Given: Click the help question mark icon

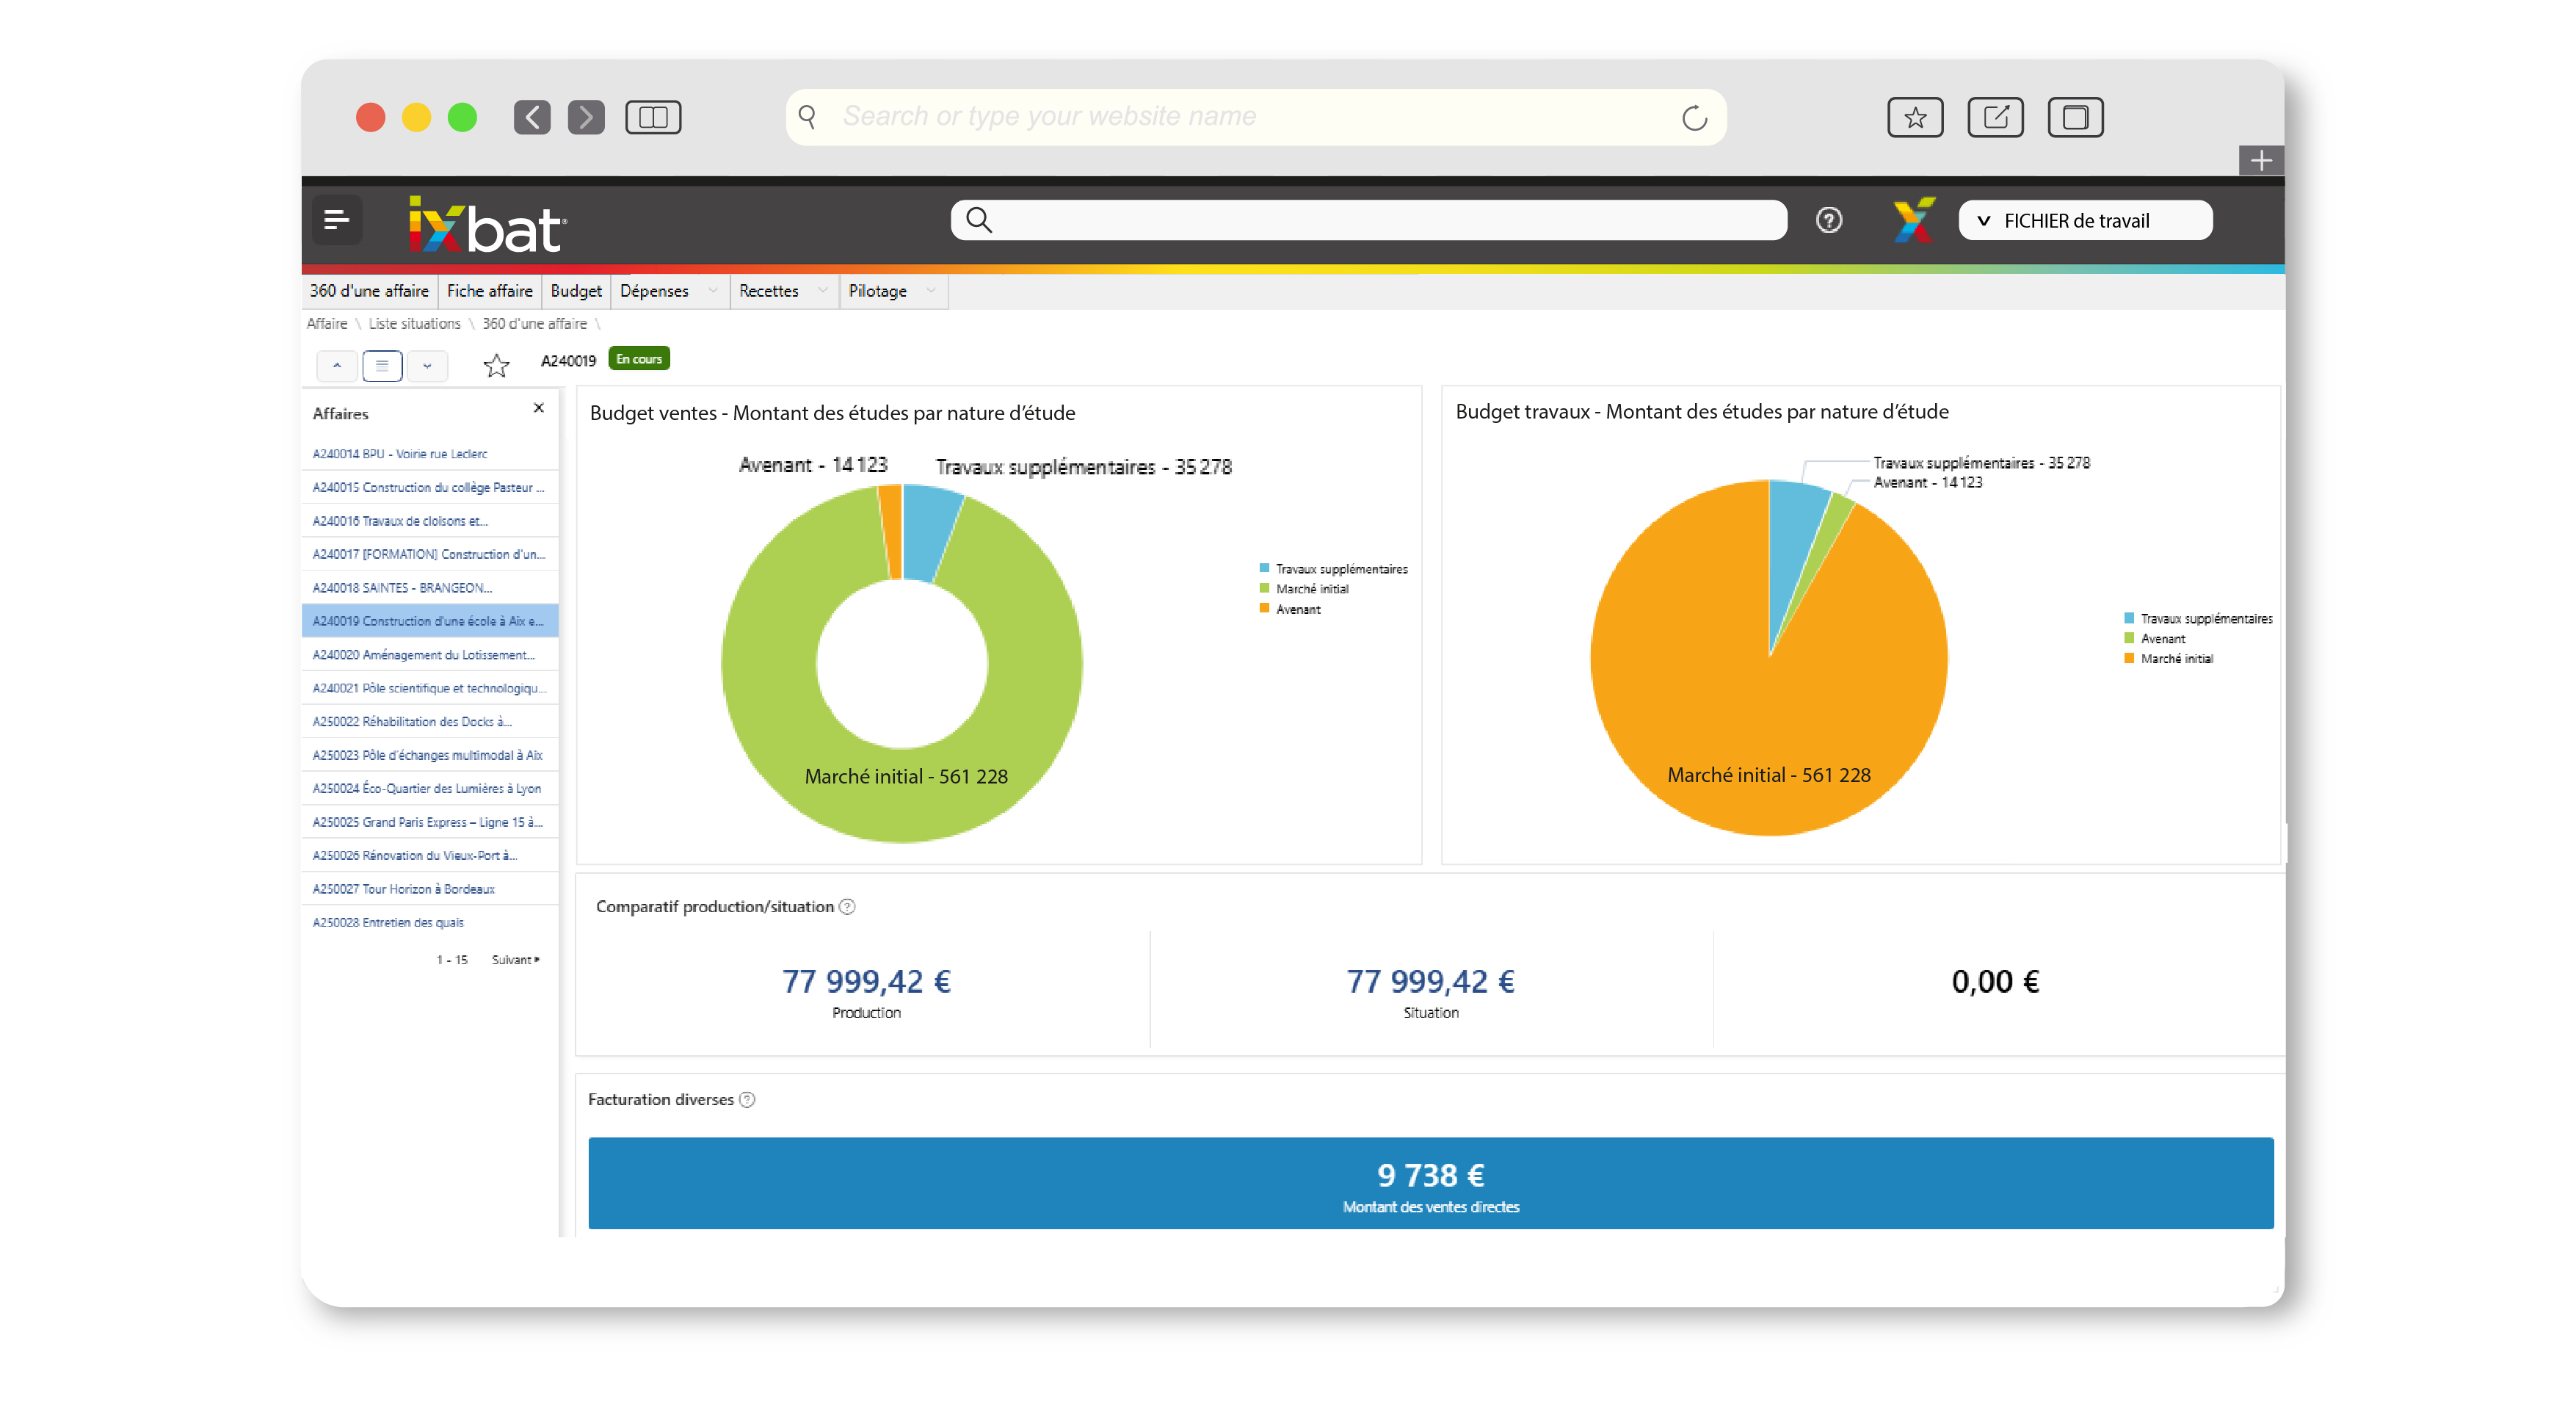Looking at the screenshot, I should click(x=1828, y=220).
